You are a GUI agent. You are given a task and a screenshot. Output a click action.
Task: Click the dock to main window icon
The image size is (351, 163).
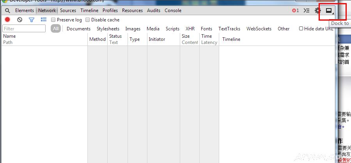click(x=329, y=11)
